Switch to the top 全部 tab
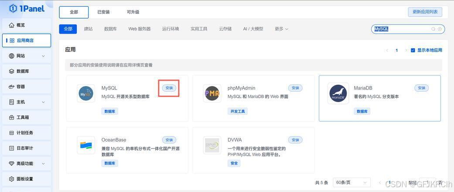Screen dimensions: 454x192 (x=74, y=12)
